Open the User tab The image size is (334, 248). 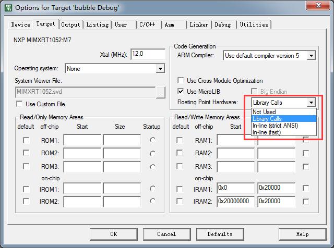pos(121,24)
